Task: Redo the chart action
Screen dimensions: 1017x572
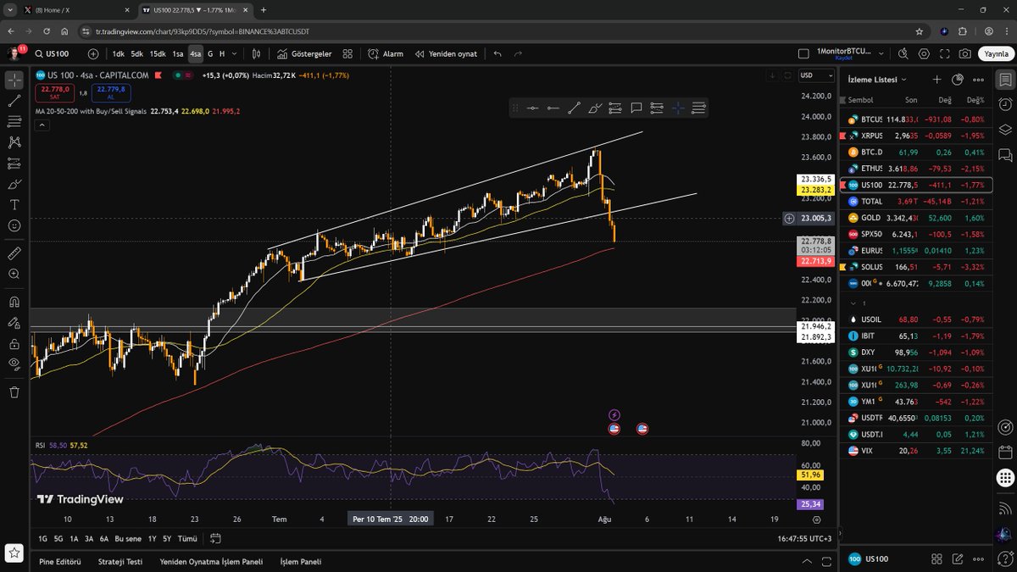Action: pyautogui.click(x=518, y=53)
